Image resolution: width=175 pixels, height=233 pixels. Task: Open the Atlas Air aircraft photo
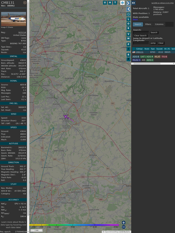click(x=13, y=19)
